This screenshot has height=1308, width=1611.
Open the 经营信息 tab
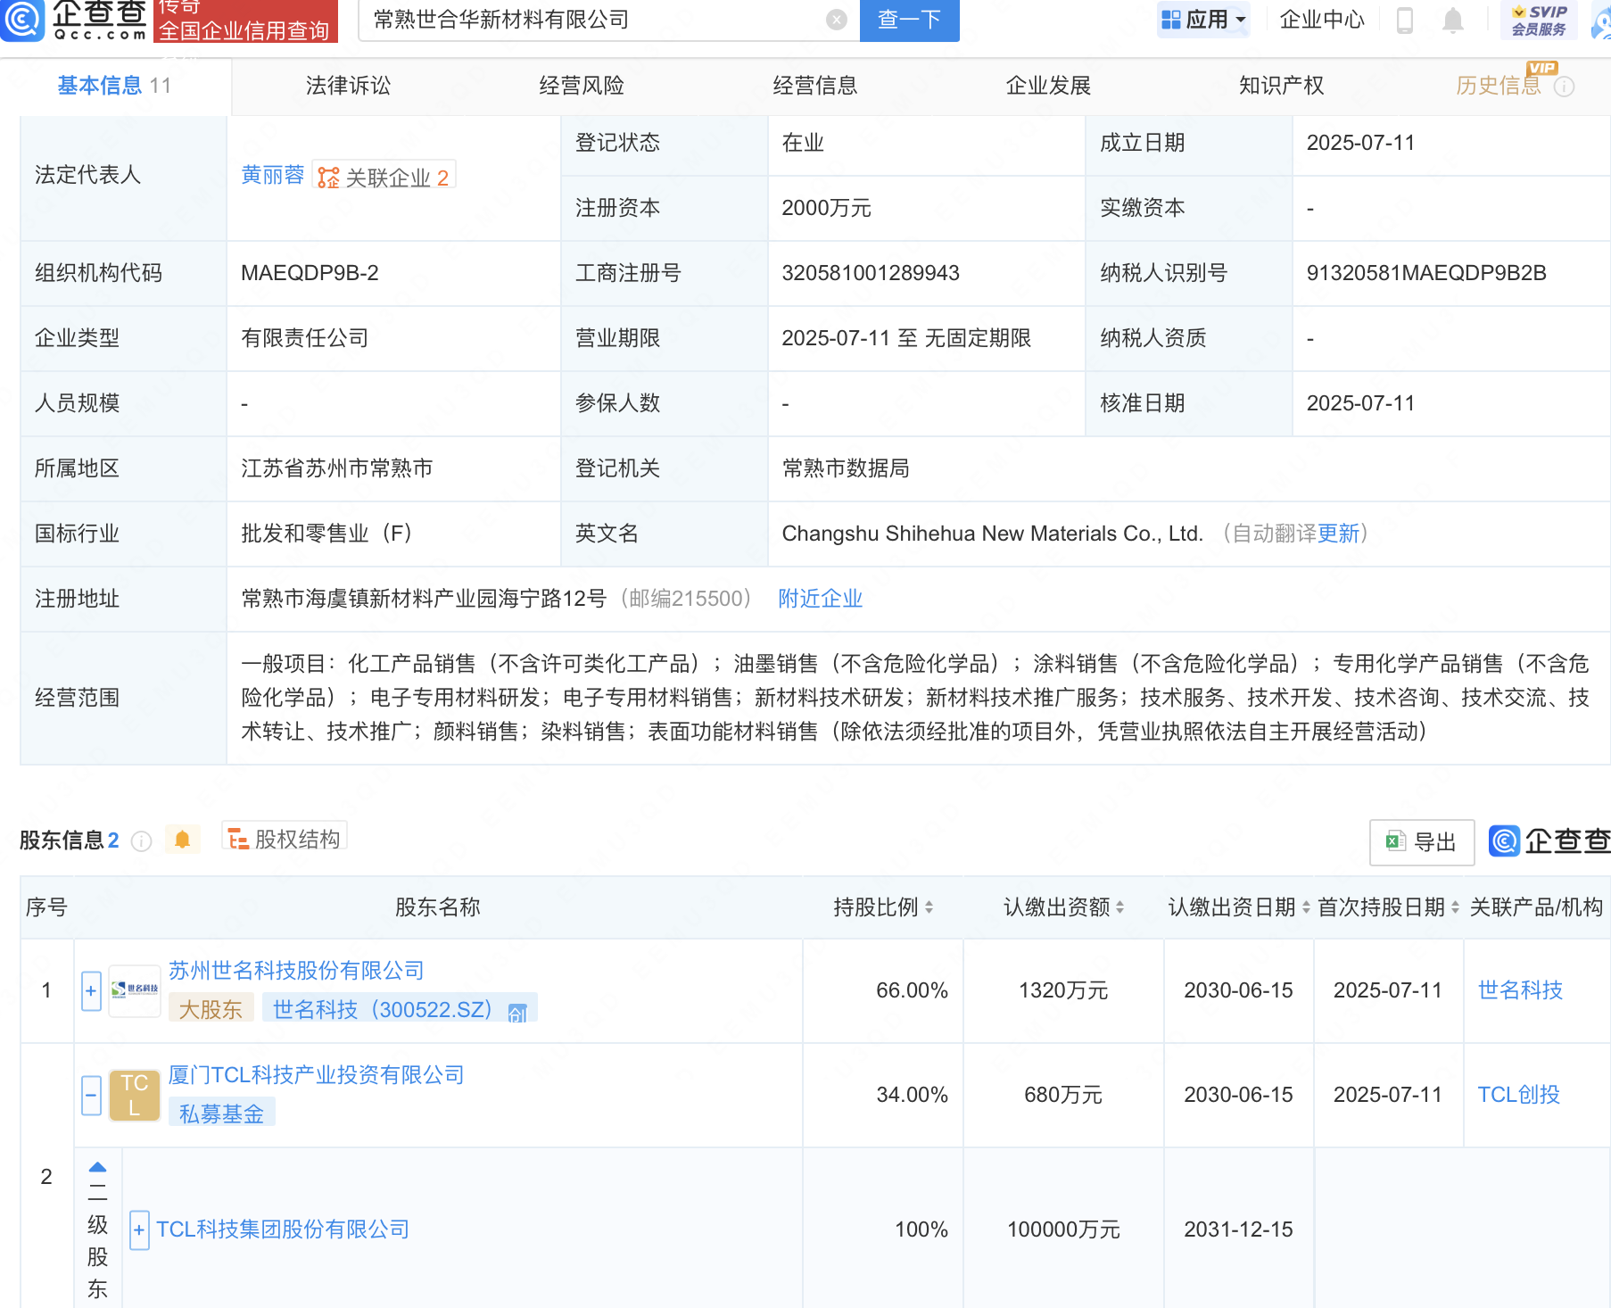coord(815,86)
